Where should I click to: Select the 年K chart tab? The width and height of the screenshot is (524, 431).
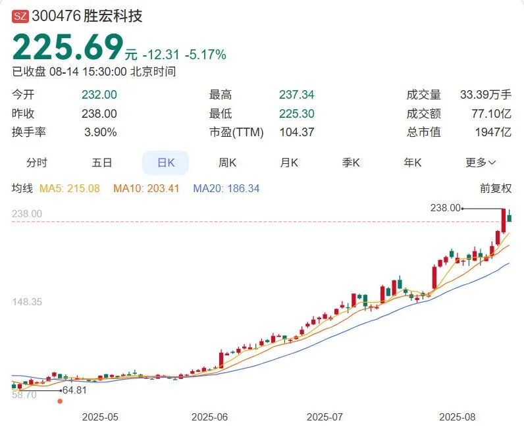[412, 163]
